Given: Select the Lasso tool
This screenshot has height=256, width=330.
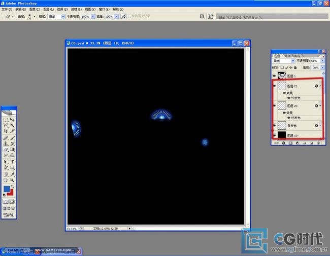Looking at the screenshot, I should point(6,125).
